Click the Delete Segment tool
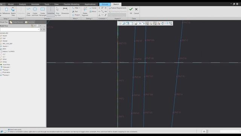Viewport: 241px width, 136px height. [85, 12]
